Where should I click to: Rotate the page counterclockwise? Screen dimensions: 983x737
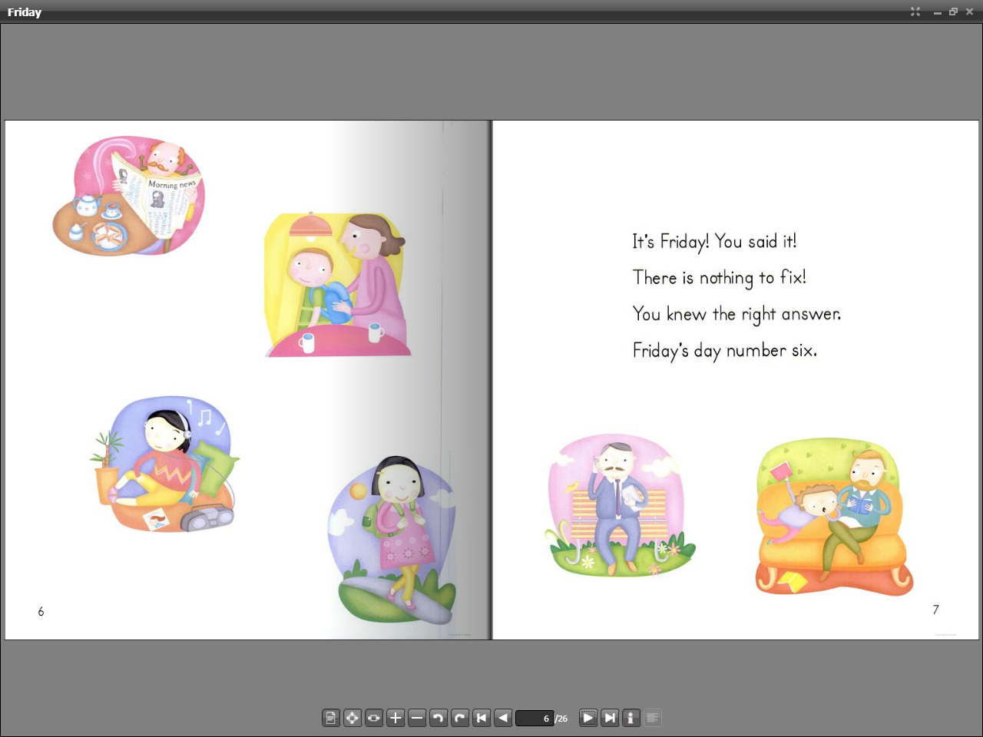coord(439,718)
